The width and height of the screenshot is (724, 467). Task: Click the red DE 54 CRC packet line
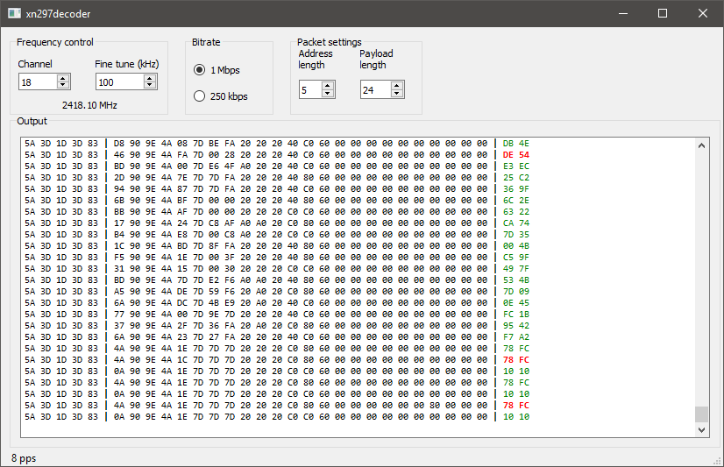(x=277, y=154)
